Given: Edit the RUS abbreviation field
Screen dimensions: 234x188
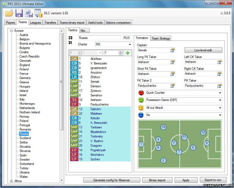Looking at the screenshot, I should (127, 38).
